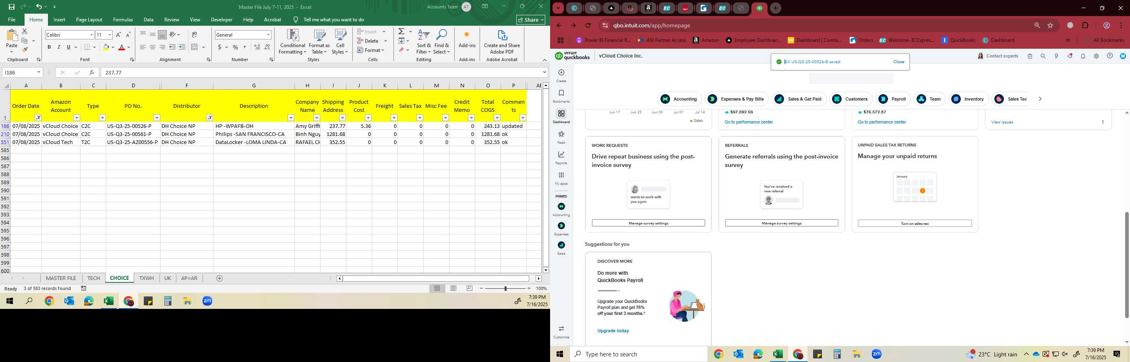Image resolution: width=1130 pixels, height=362 pixels.
Task: Switch to the MASTER FILE sheet
Action: (x=61, y=278)
